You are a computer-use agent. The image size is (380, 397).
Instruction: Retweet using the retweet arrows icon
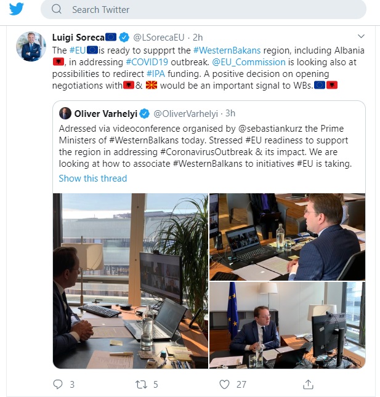click(x=141, y=384)
